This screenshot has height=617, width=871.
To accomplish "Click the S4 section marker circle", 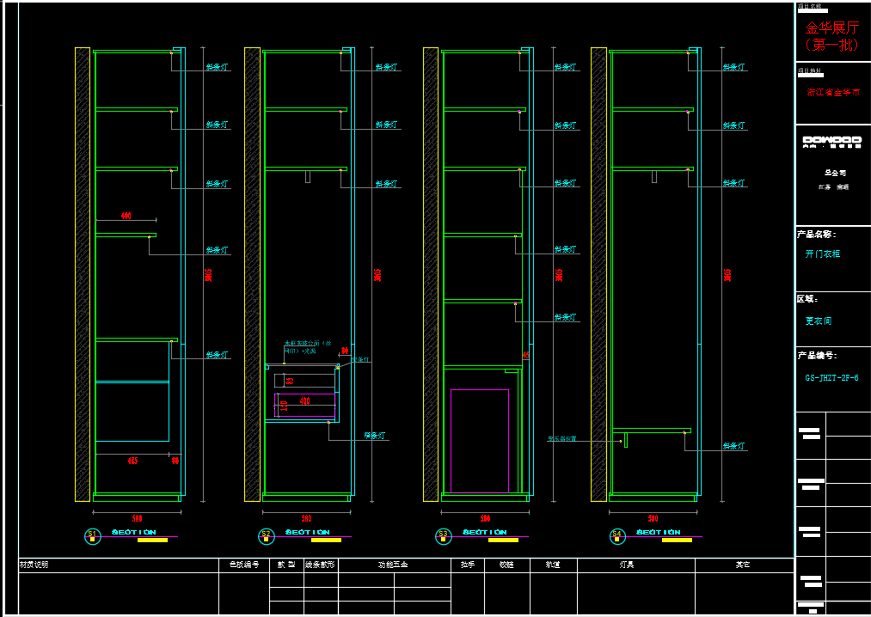I will click(616, 536).
